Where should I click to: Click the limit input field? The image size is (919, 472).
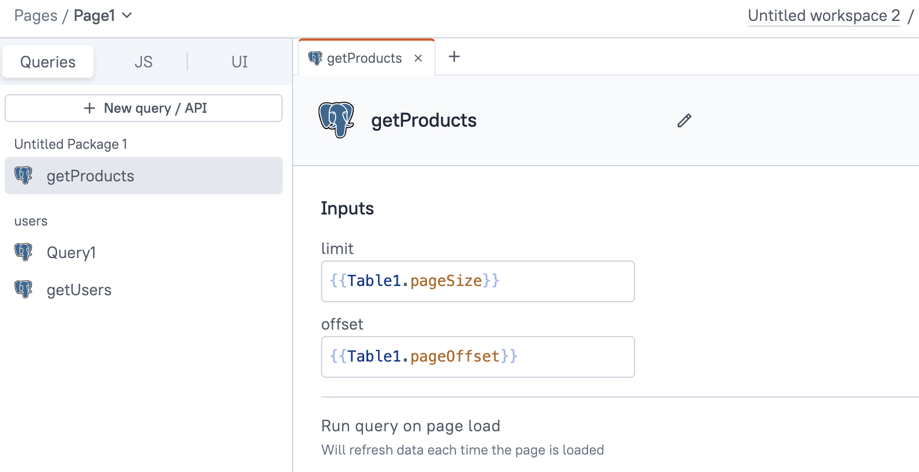point(478,281)
